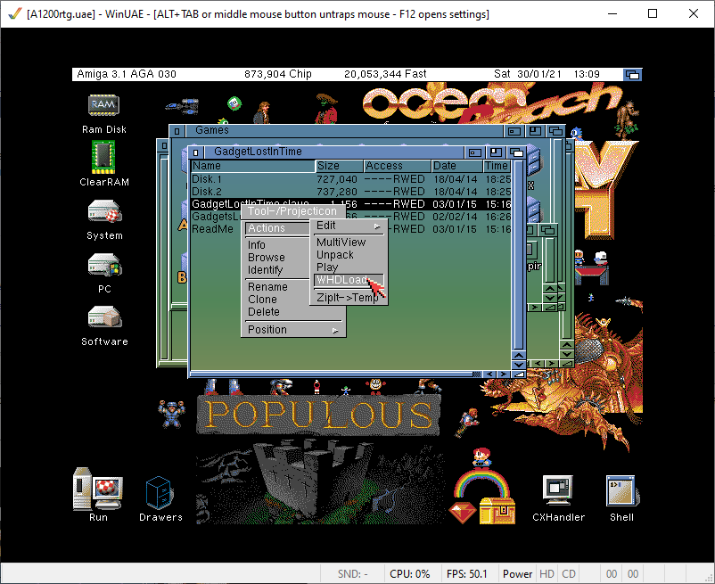Close the GadgetLostInTime window gadget
The image size is (715, 584).
coord(195,152)
